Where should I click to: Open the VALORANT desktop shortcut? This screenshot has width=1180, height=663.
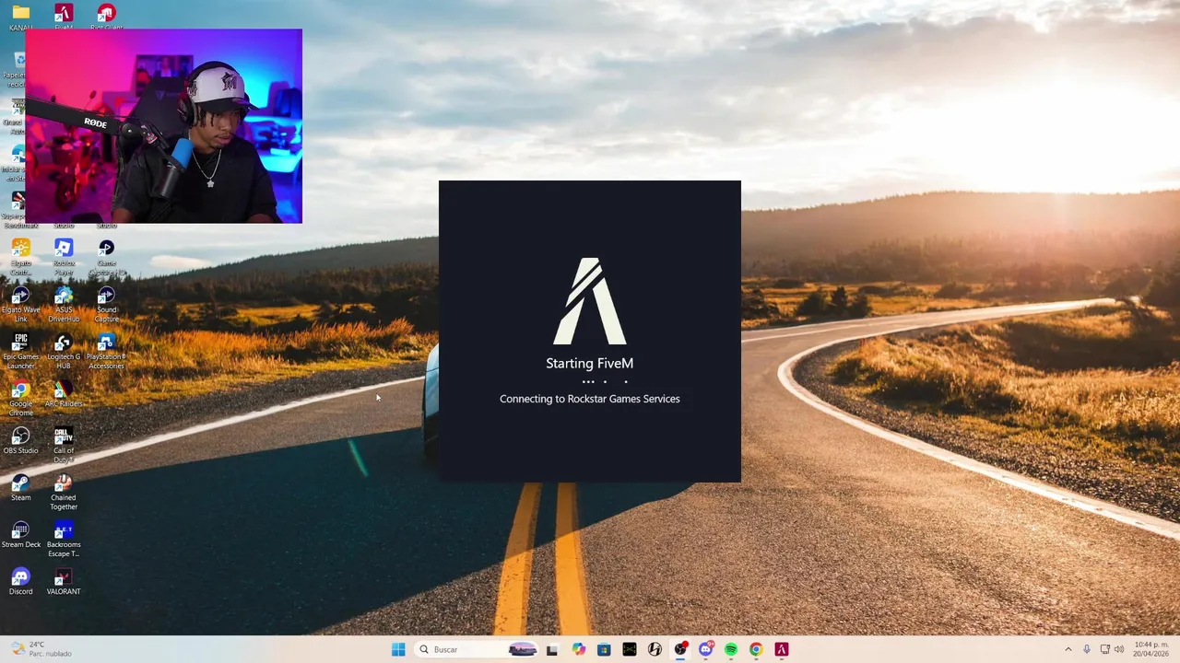64,581
